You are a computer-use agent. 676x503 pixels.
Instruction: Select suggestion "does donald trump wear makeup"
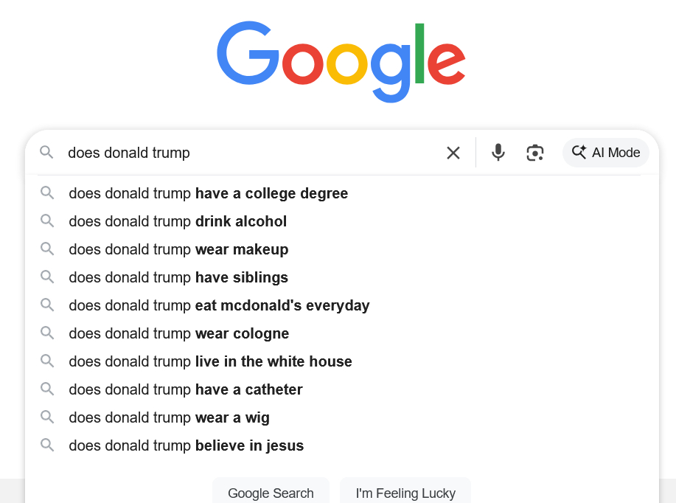(x=178, y=249)
